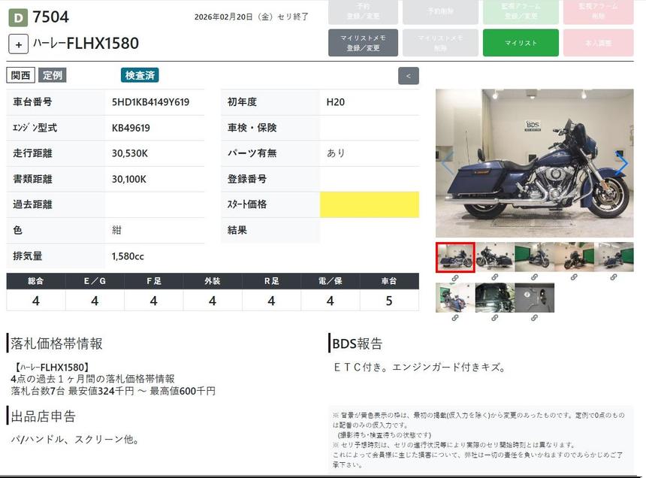Open マイリストメモ 登録/変更
The height and width of the screenshot is (478, 646).
pos(364,43)
